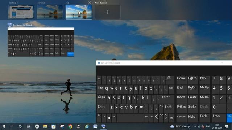The height and width of the screenshot is (130, 232).
Task: Toggle the Nav key on the large keyboard
Action: coord(204,80)
